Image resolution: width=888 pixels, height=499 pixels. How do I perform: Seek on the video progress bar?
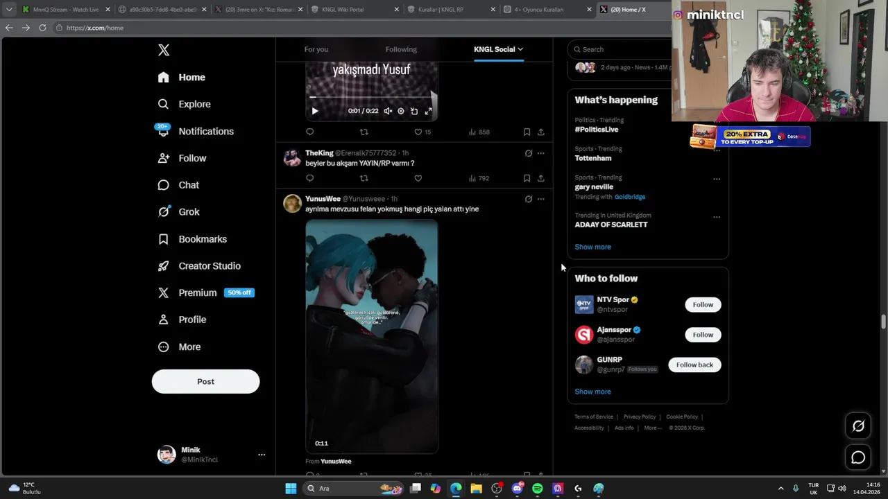[371, 97]
